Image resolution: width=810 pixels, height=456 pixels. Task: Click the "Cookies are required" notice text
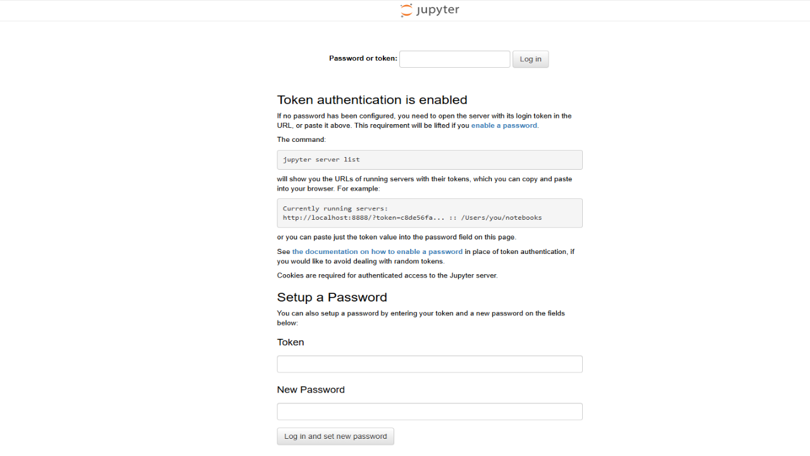387,275
